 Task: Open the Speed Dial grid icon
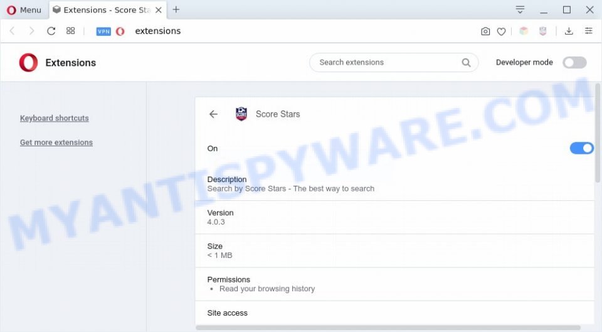click(71, 31)
